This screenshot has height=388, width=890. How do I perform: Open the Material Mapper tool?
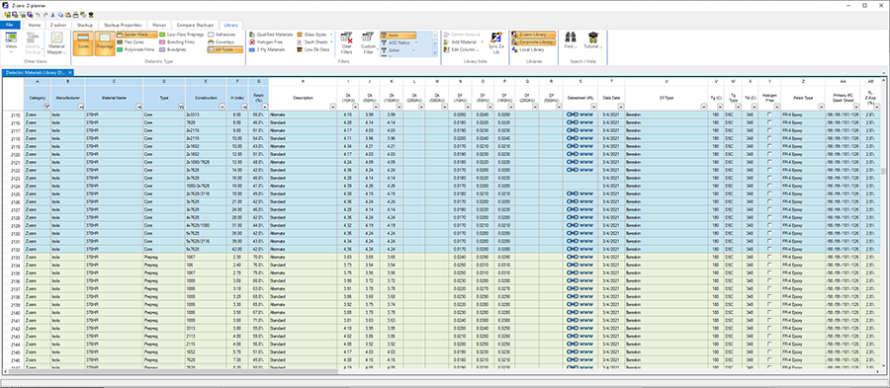point(56,43)
